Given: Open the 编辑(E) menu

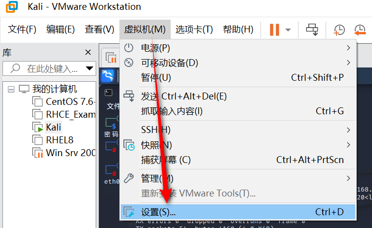Looking at the screenshot, I should point(61,30).
